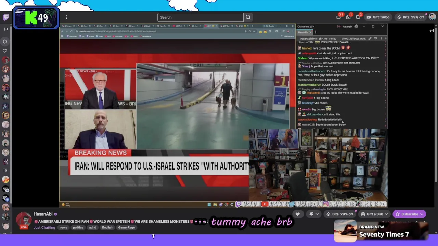Viewport: 438px width, 246px height.
Task: Open the three-dot more menu in top bar
Action: pos(66,17)
